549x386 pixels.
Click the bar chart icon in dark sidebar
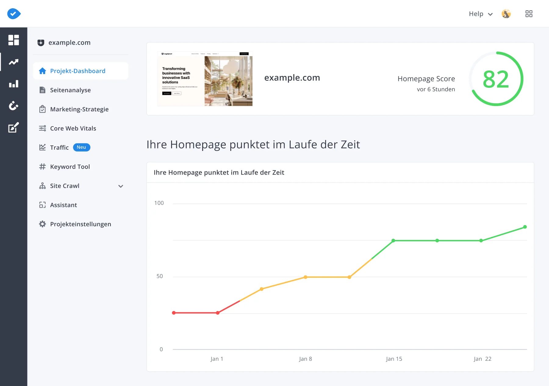click(x=13, y=84)
